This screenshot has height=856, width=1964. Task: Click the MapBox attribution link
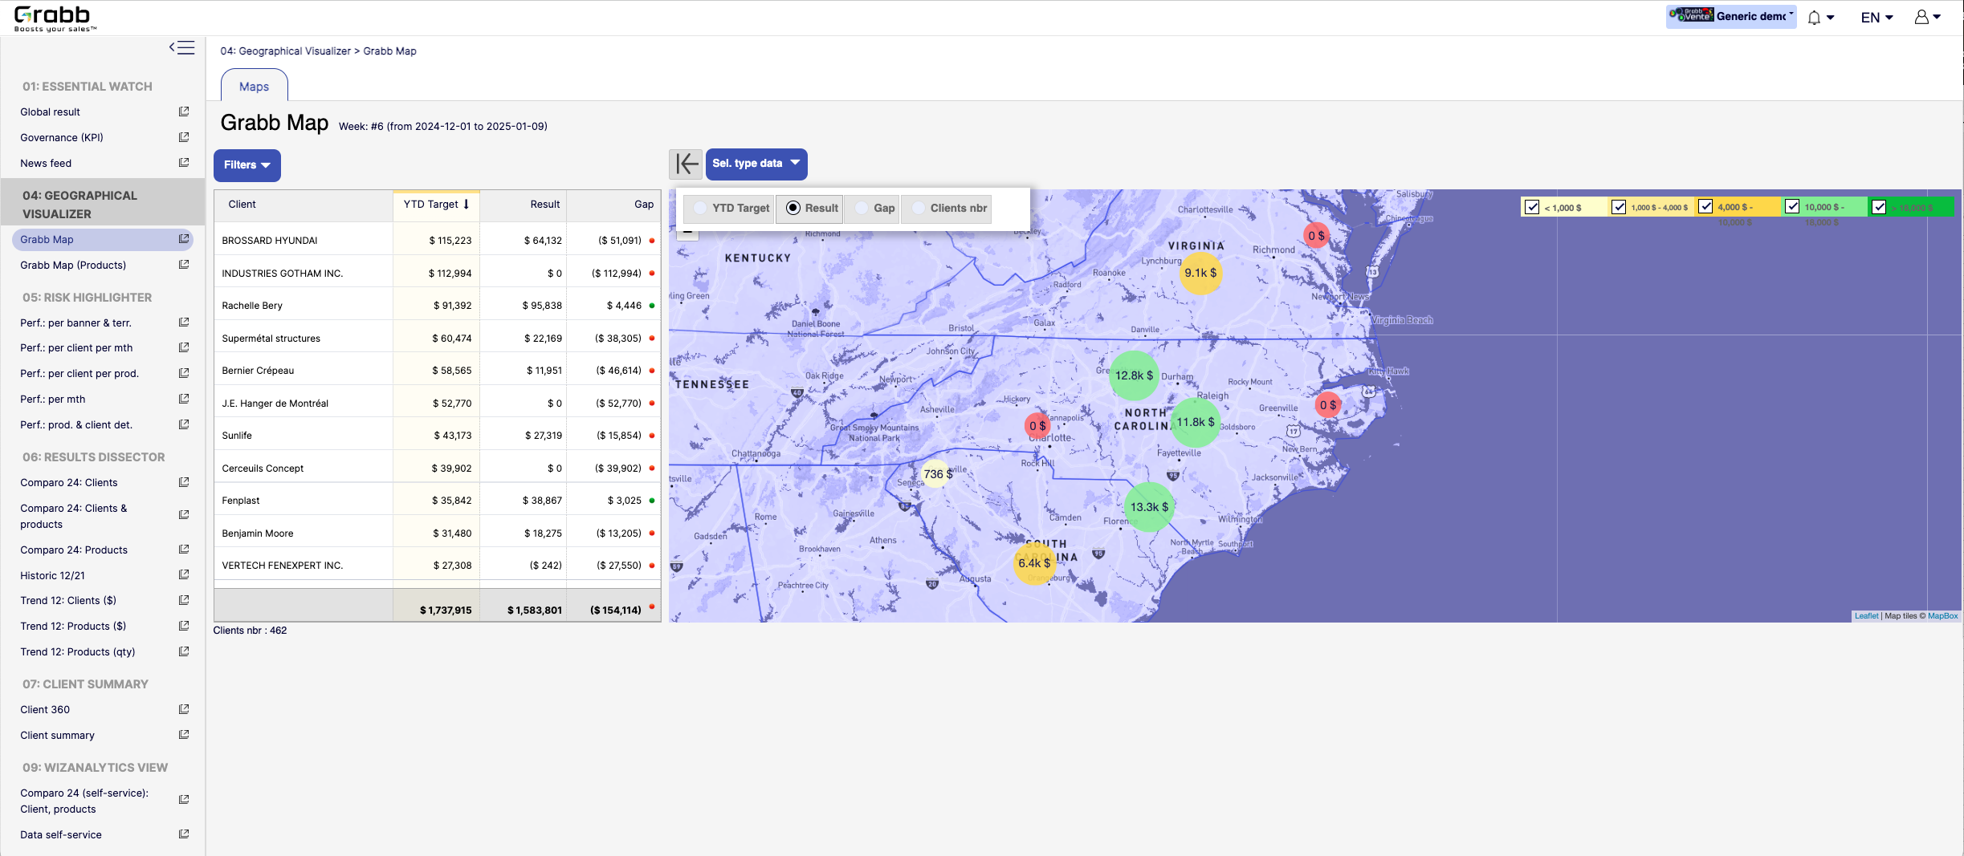click(1942, 616)
